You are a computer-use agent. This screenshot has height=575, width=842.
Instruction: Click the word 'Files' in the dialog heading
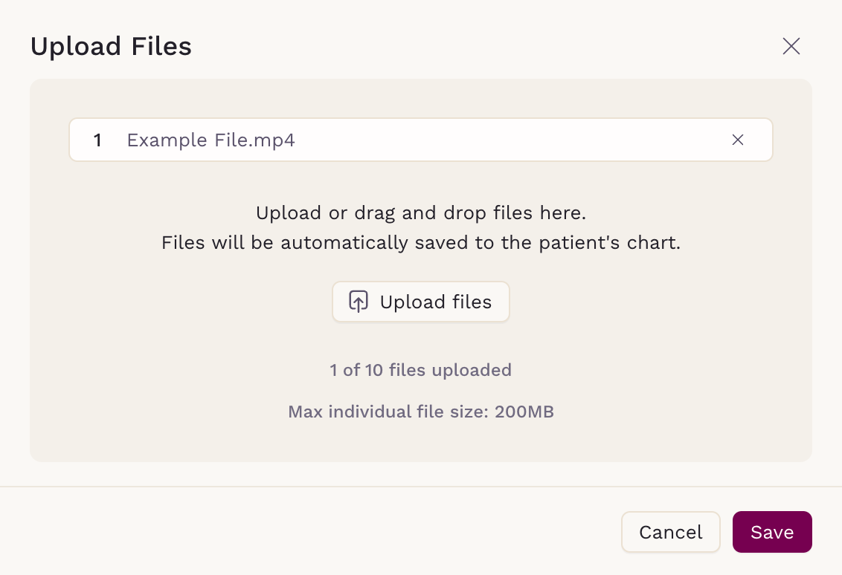[x=161, y=47]
